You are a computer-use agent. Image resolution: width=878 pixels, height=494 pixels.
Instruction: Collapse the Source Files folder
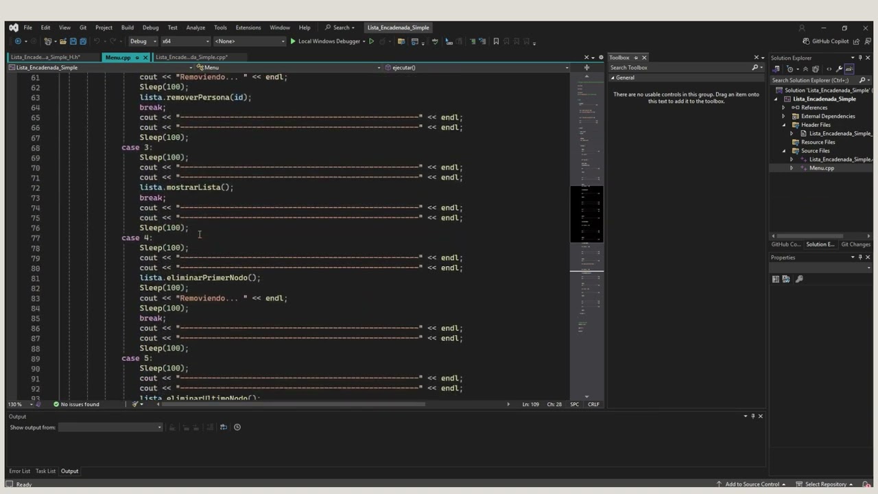coord(784,151)
